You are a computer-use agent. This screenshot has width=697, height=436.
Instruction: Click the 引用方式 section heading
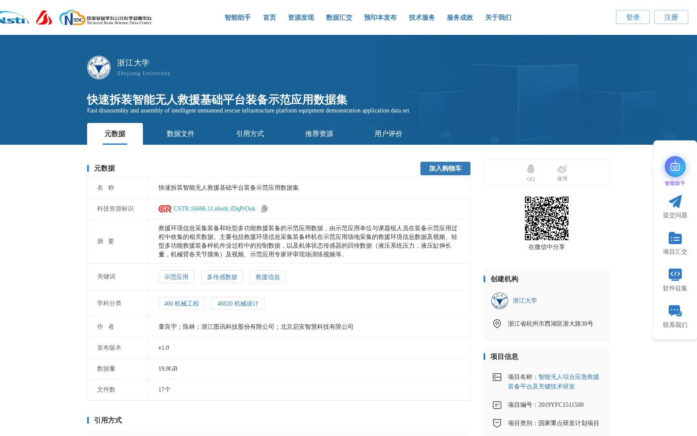(x=108, y=420)
